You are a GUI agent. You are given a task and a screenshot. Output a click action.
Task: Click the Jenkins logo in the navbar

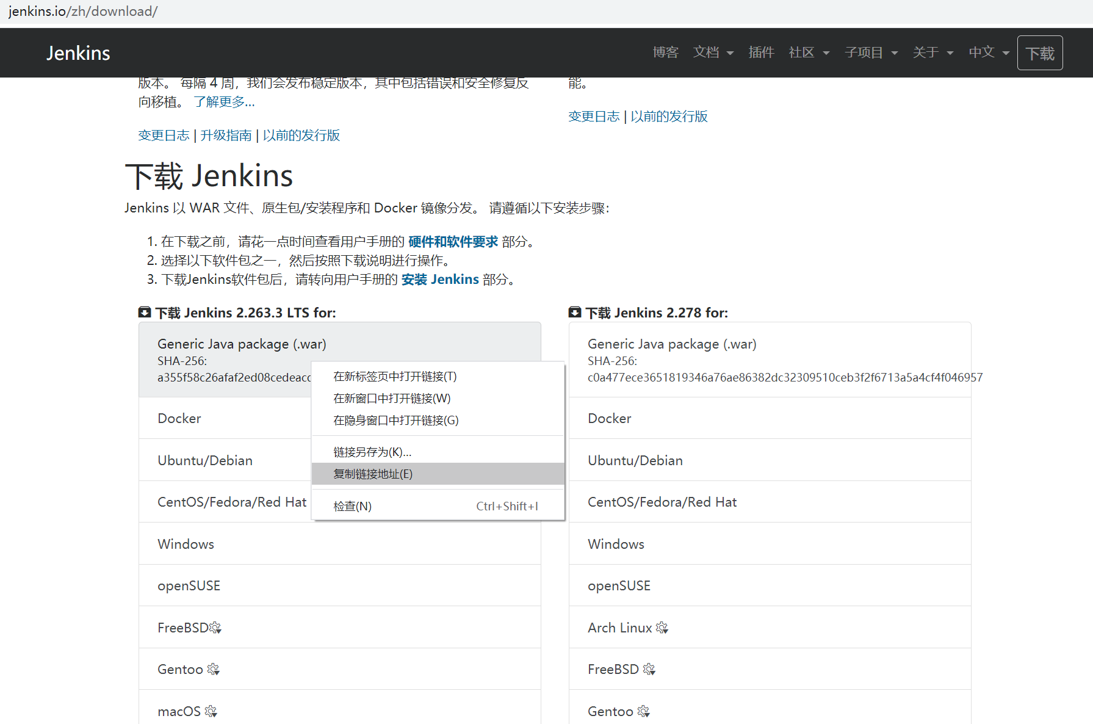(78, 53)
